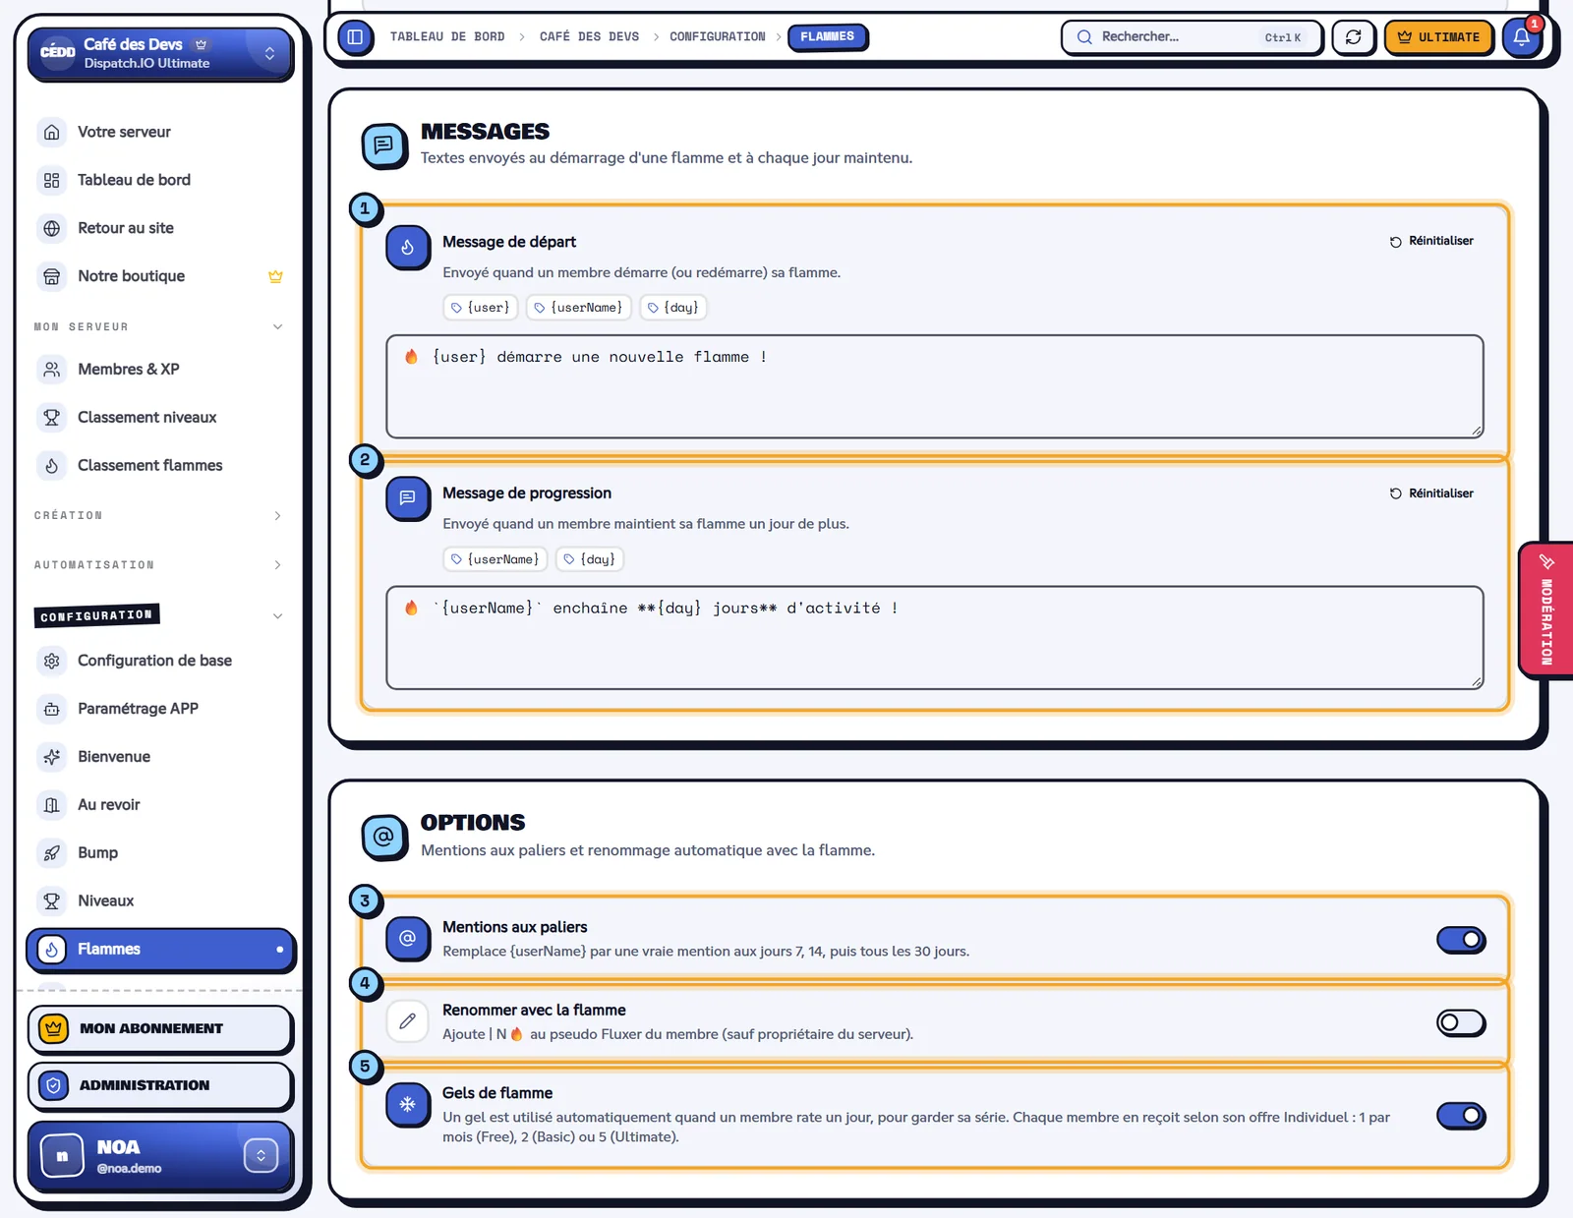The image size is (1573, 1218).
Task: Open the NOA account menu
Action: pos(160,1156)
